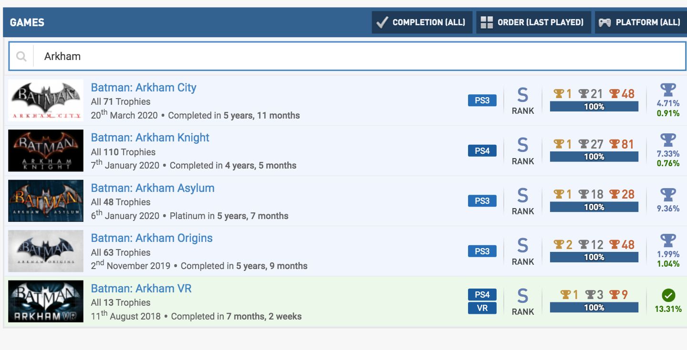
Task: Open the Completion (All) filter dropdown
Action: [x=422, y=22]
